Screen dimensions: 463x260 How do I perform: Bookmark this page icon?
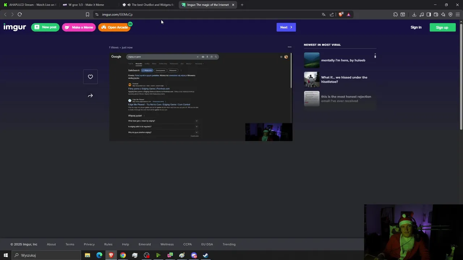tap(87, 14)
